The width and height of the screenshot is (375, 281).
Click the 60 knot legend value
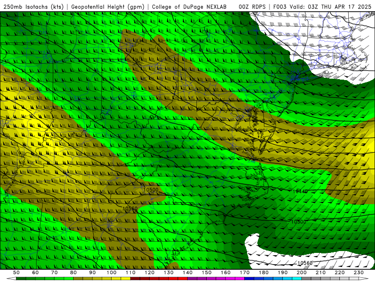point(36,273)
